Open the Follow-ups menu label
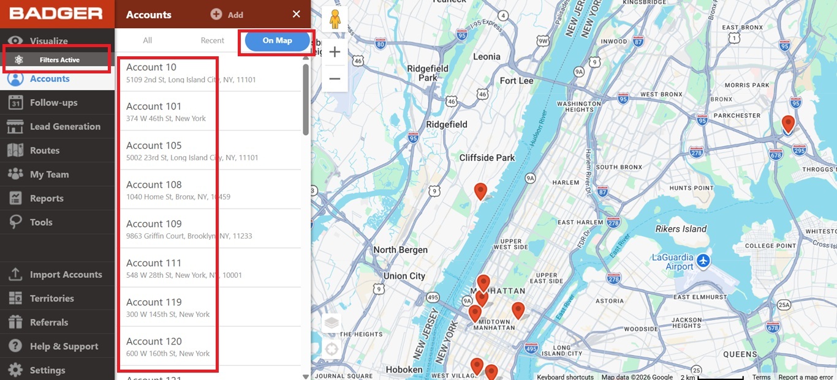This screenshot has height=380, width=837. (x=54, y=102)
